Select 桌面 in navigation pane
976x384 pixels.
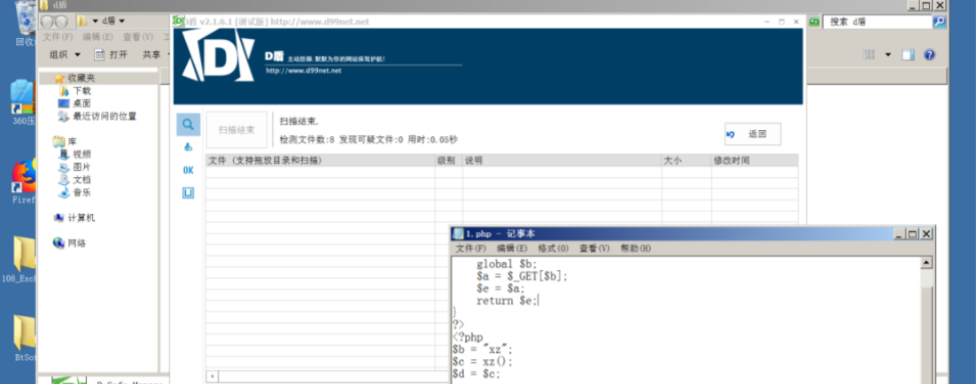(81, 104)
